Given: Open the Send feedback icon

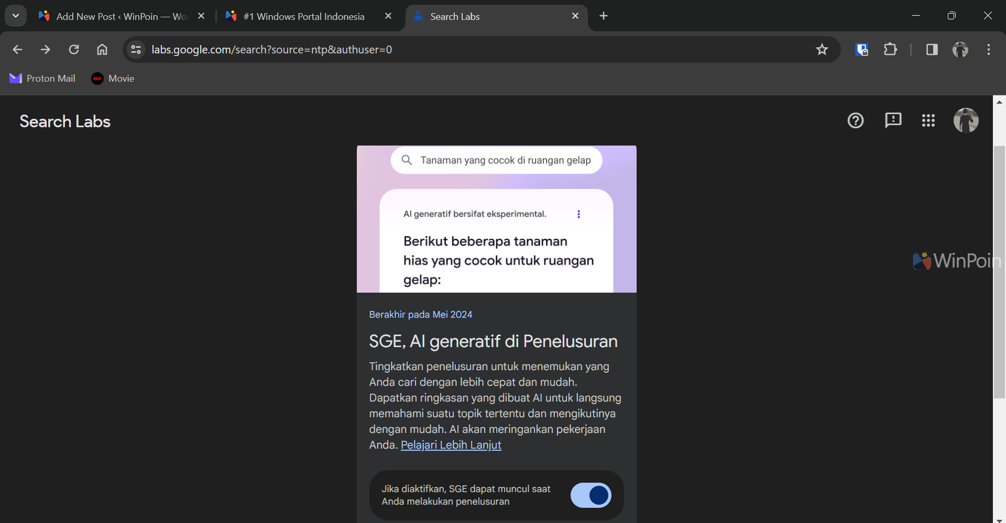Looking at the screenshot, I should pyautogui.click(x=893, y=121).
